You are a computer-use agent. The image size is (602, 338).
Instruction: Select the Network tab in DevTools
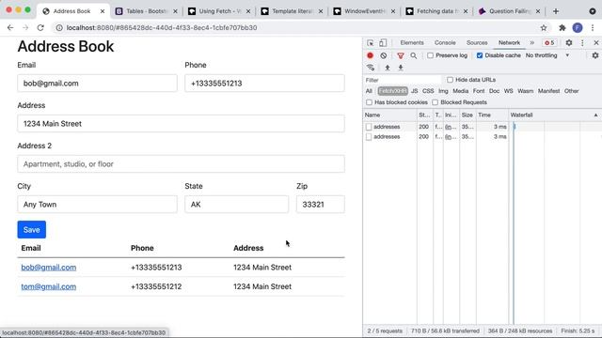pos(509,43)
